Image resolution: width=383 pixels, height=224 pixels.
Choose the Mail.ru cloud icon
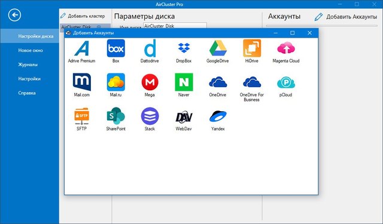click(115, 82)
